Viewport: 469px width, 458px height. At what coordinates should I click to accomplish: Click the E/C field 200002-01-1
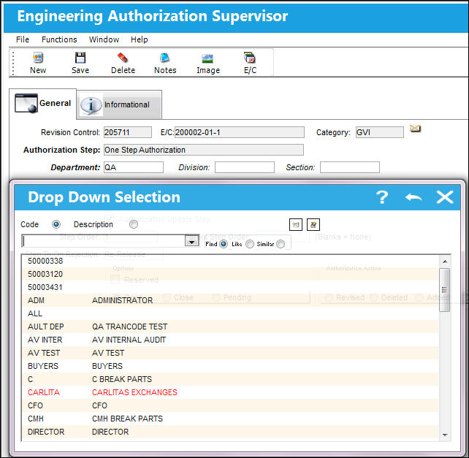240,132
